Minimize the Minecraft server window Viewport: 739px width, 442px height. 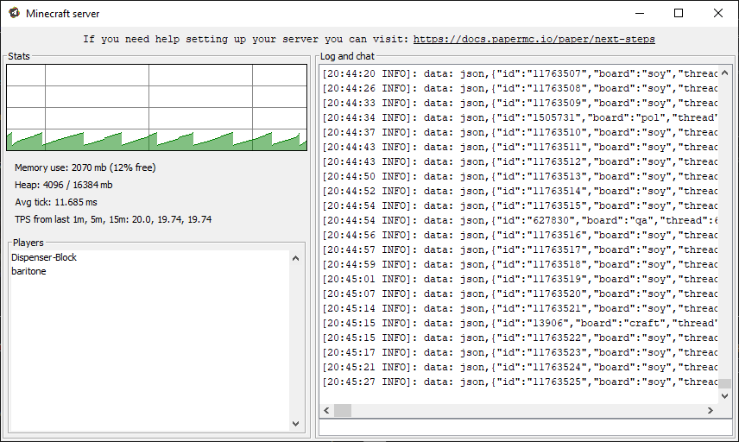click(x=639, y=14)
